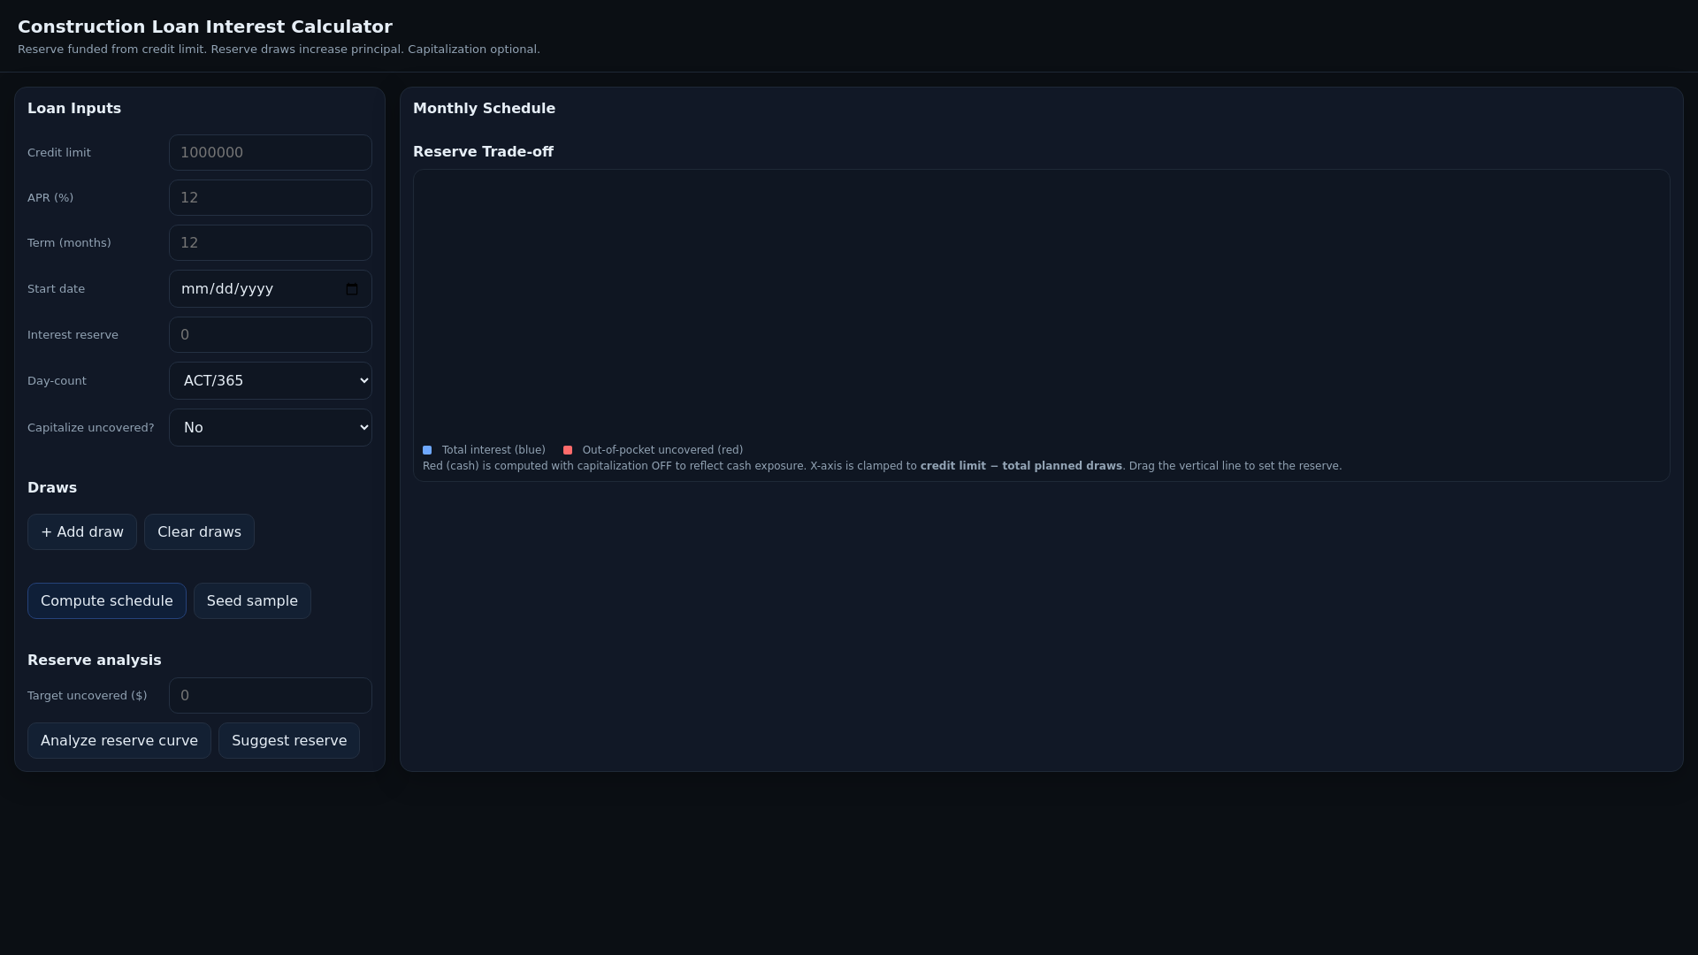This screenshot has height=955, width=1698.
Task: Click the Clear draws button
Action: coord(199,531)
